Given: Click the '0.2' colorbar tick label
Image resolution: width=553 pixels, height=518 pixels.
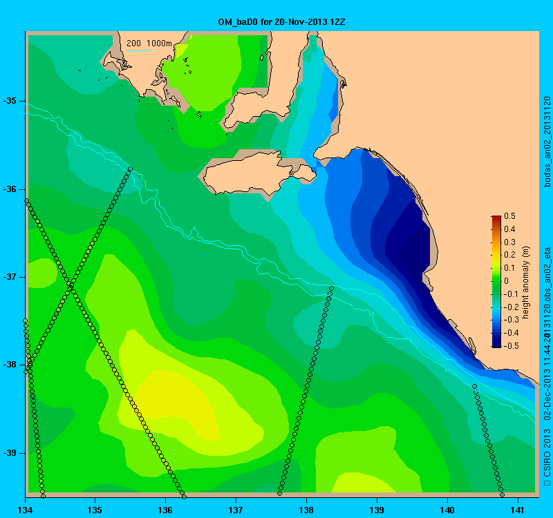Looking at the screenshot, I should point(509,255).
